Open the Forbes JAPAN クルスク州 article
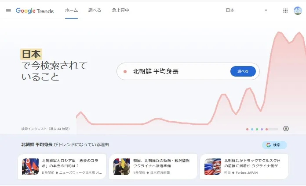 [244, 167]
